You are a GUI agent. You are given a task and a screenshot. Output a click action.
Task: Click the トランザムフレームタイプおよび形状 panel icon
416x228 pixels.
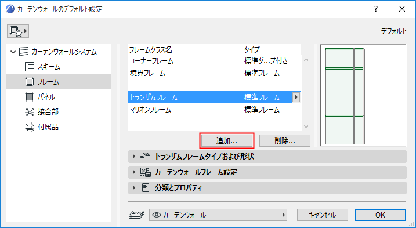(146, 157)
